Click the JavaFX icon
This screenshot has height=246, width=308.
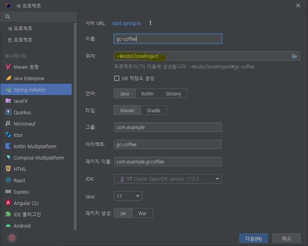click(8, 101)
